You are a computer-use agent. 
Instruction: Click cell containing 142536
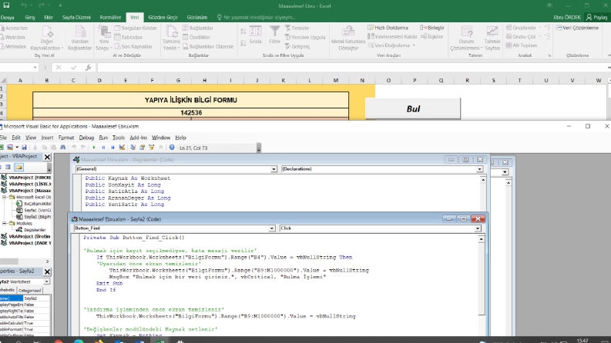(191, 113)
